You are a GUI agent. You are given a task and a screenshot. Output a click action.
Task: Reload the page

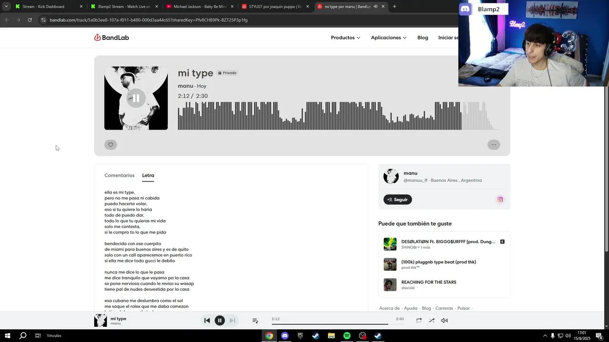click(29, 20)
